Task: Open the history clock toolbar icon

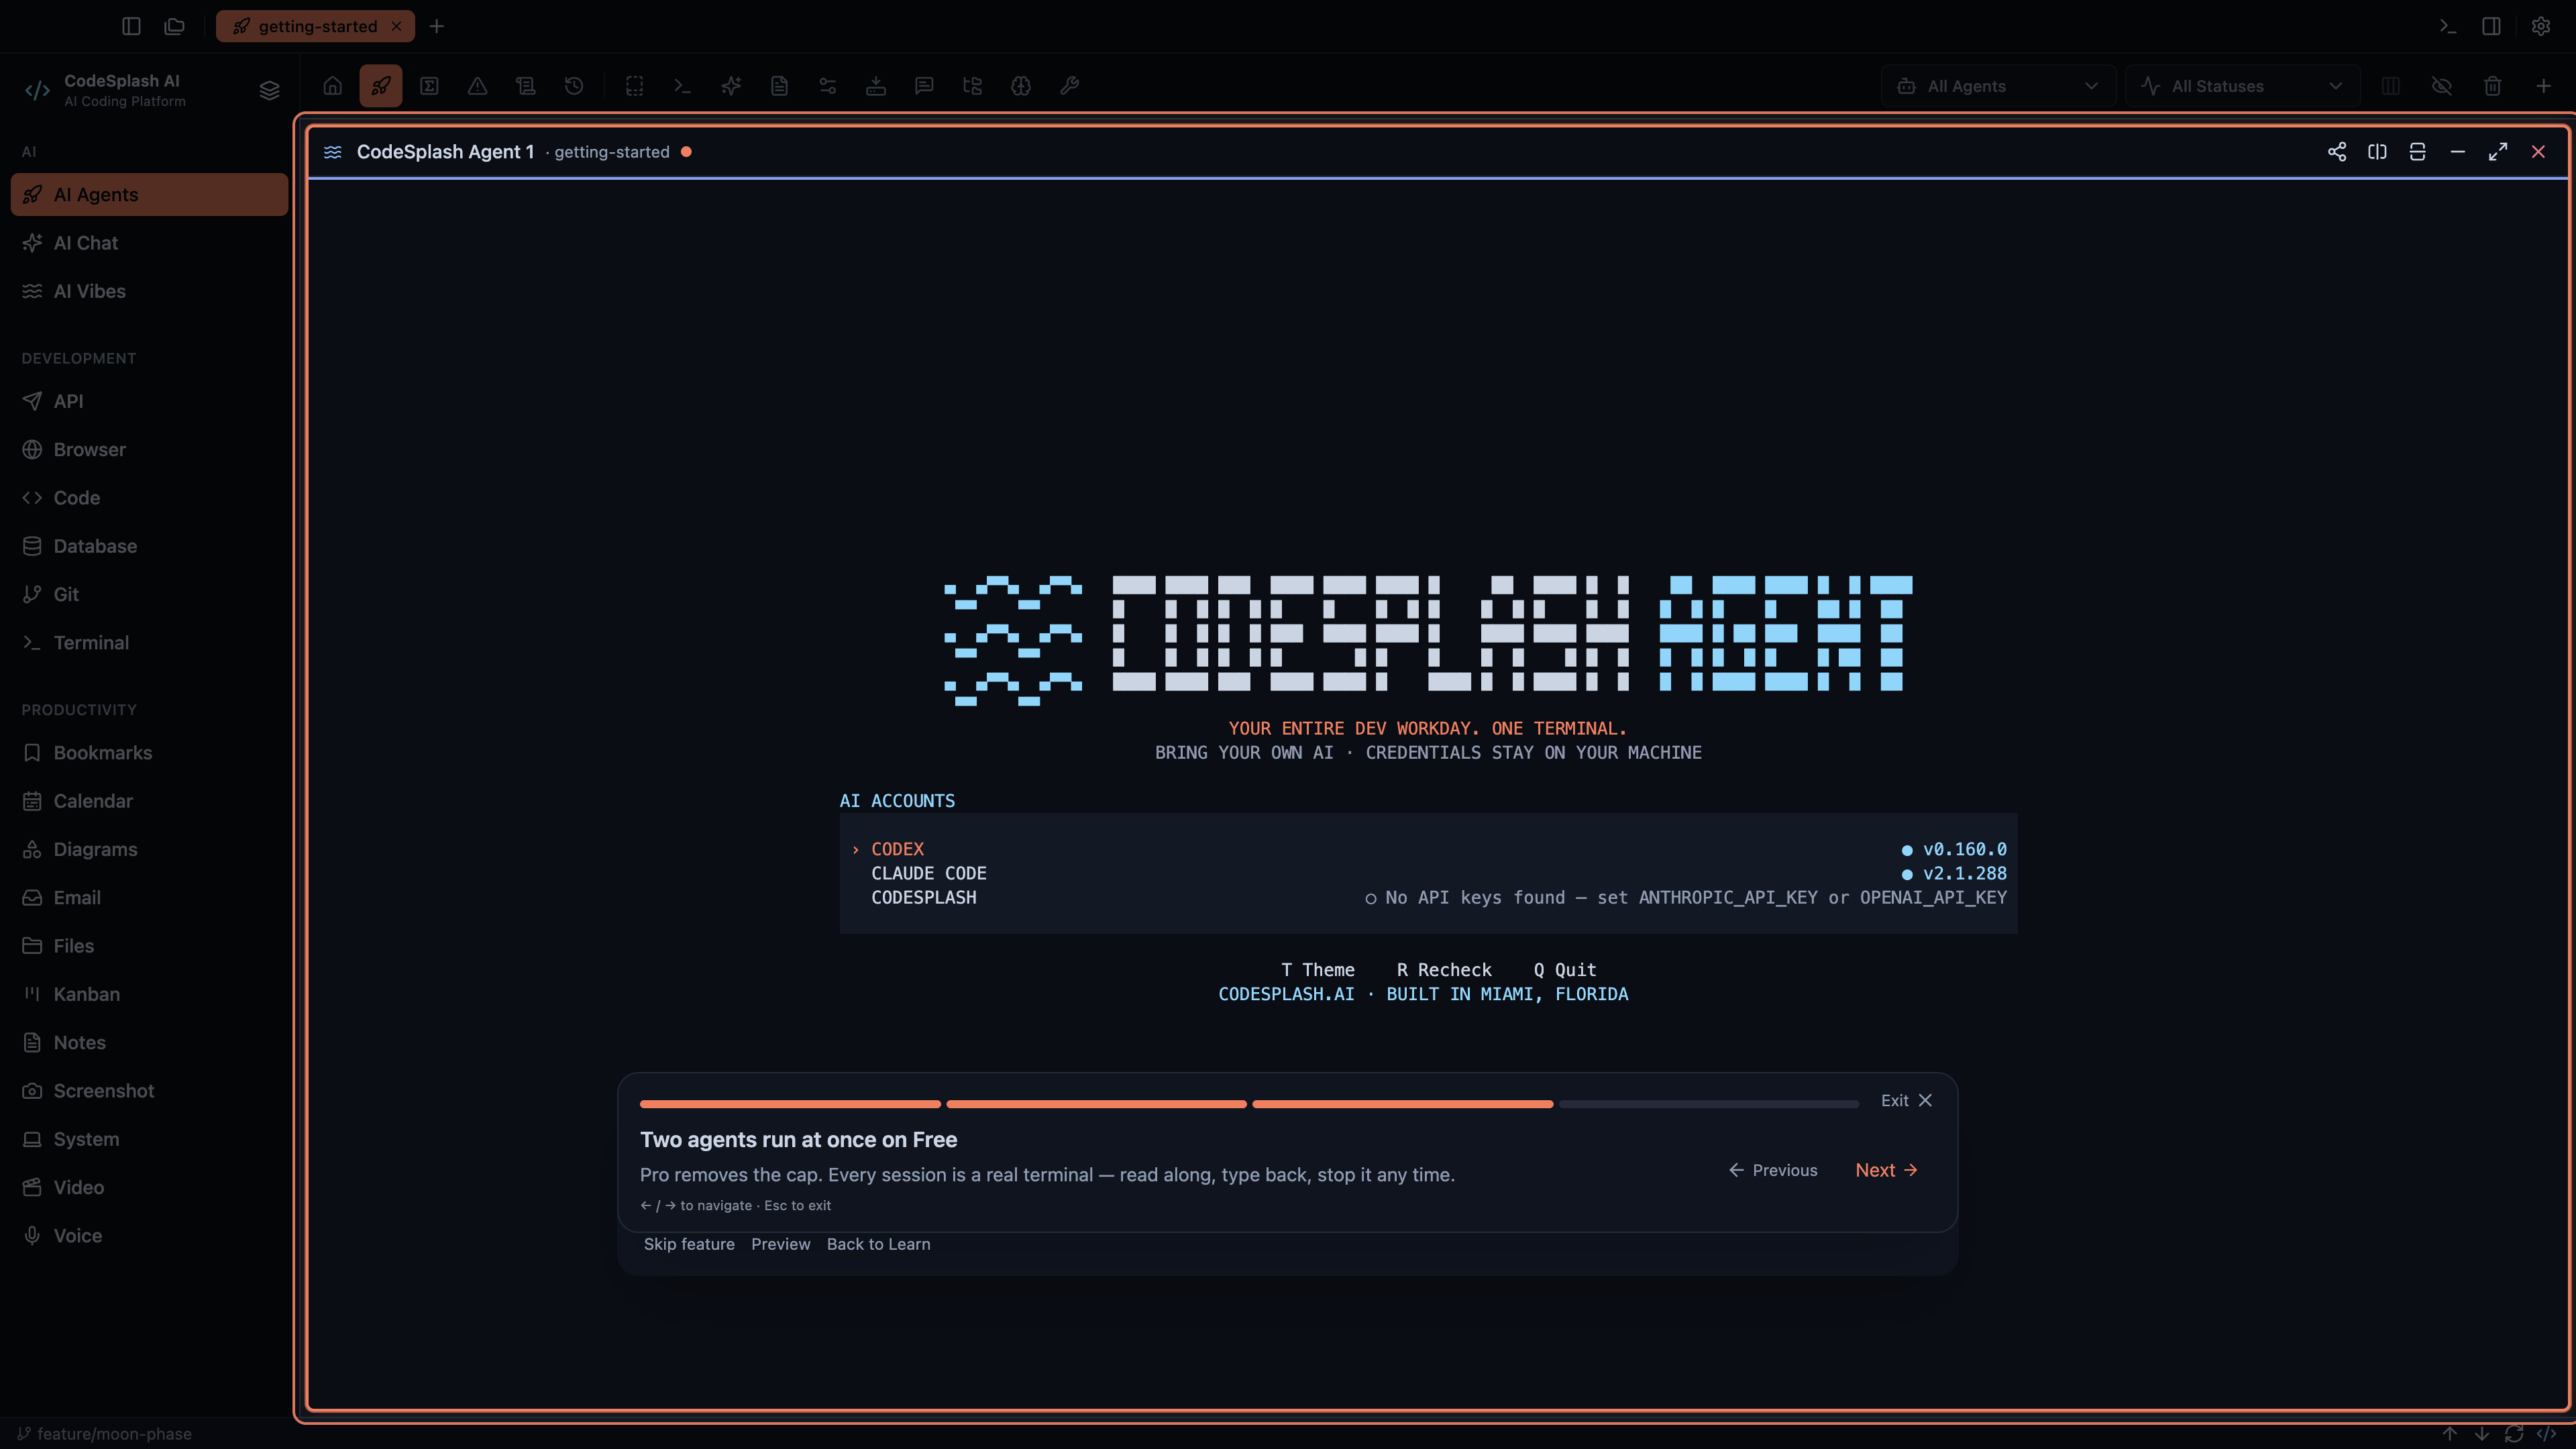Action: tap(574, 86)
